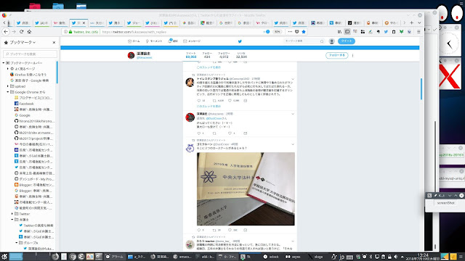465x261 pixels.
Task: Open モーメント in Twitter navigation
Action: [154, 41]
